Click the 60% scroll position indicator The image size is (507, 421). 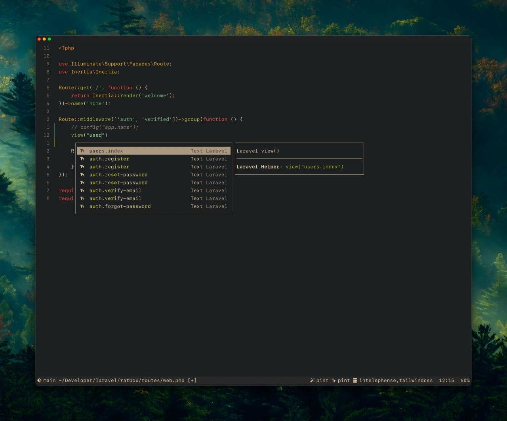click(465, 380)
